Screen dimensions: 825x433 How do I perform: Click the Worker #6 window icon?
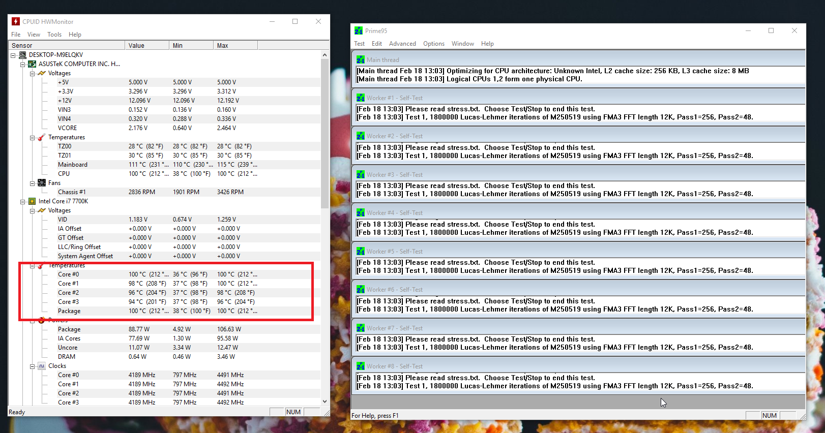pyautogui.click(x=361, y=289)
